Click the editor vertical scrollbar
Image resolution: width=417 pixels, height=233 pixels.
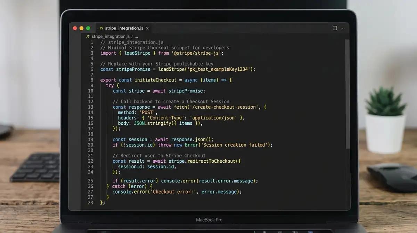pos(347,94)
